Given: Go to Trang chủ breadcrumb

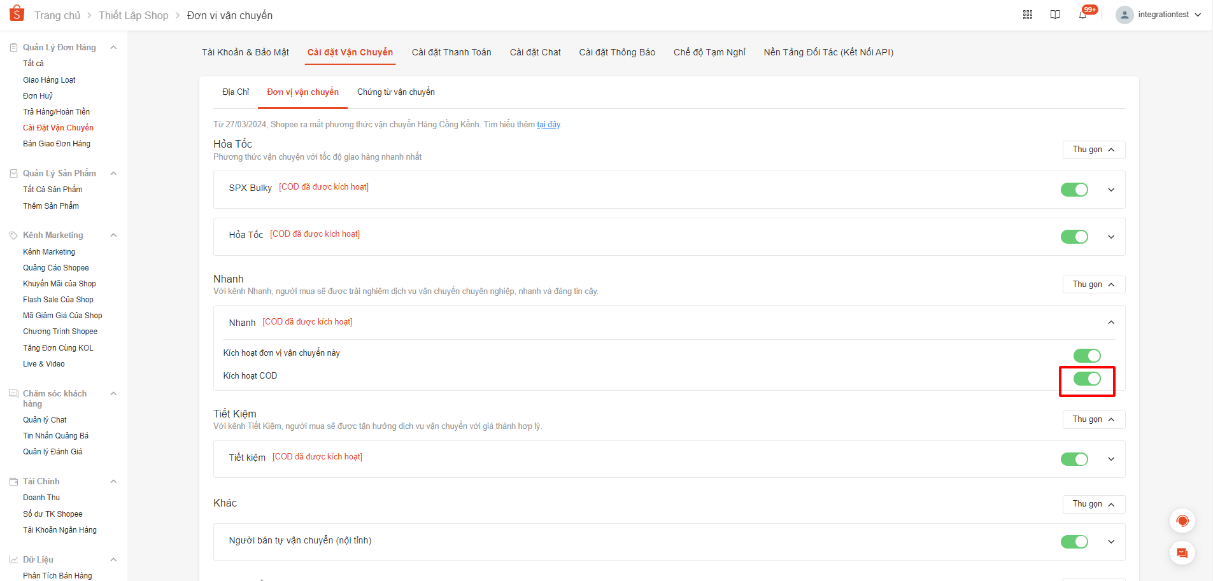Looking at the screenshot, I should point(57,15).
